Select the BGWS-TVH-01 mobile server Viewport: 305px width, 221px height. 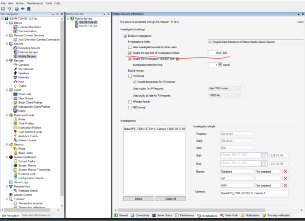pos(88,26)
